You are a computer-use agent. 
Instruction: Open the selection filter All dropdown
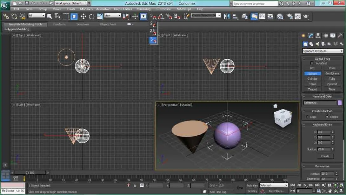[x=37, y=15]
